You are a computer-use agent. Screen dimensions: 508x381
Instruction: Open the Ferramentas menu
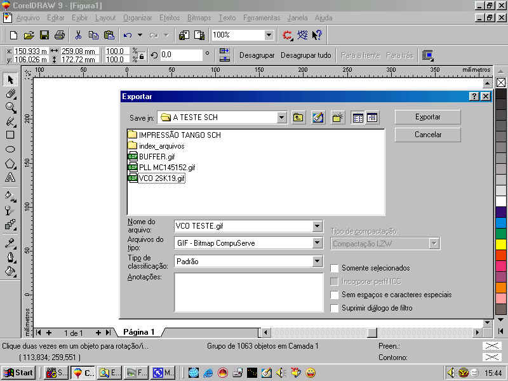click(x=261, y=18)
